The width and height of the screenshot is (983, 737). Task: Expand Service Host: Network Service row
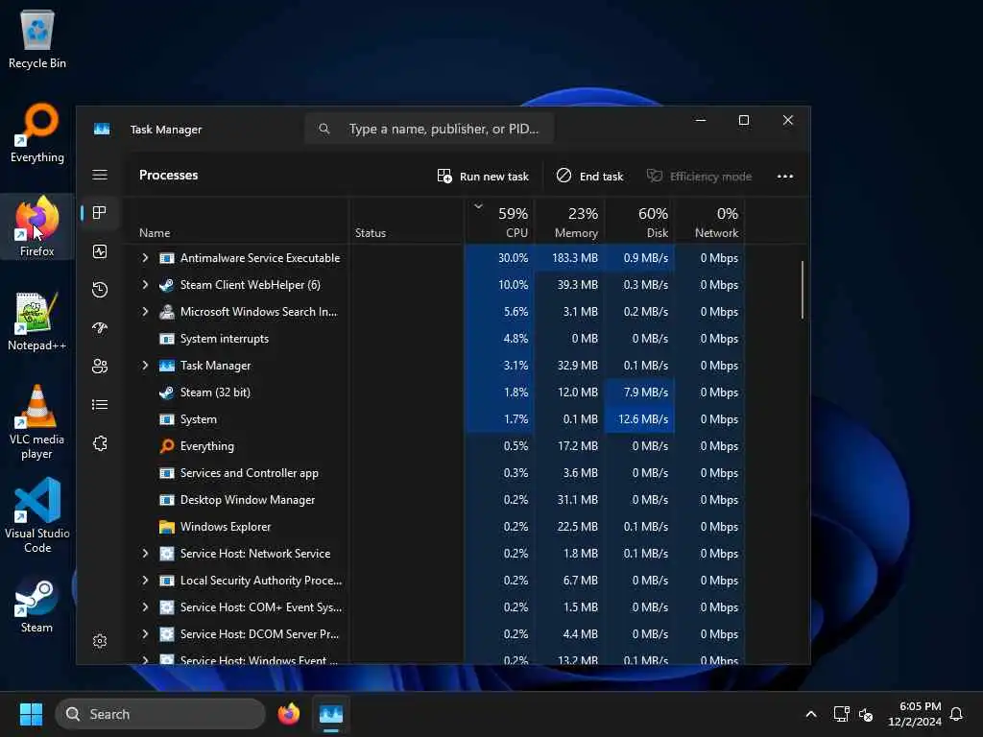pos(145,554)
